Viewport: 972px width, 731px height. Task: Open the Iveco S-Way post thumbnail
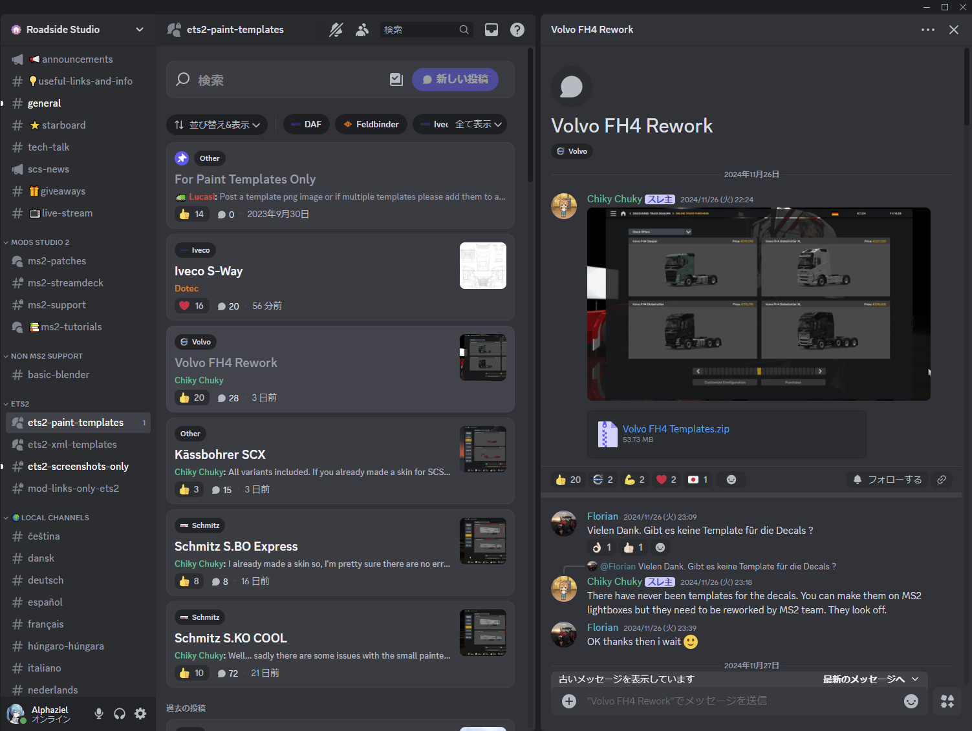[482, 266]
